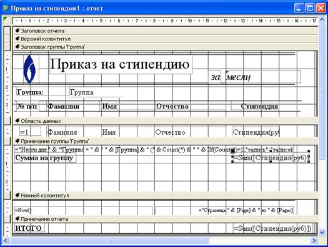Click the report icon in title bar
Image resolution: width=328 pixels, height=247 pixels.
click(6, 8)
